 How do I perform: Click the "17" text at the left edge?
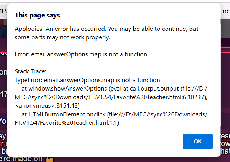(3, 95)
